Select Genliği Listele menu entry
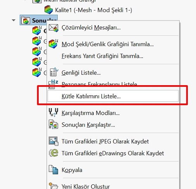Image resolution: width=196 pixels, height=189 pixels. click(x=113, y=73)
